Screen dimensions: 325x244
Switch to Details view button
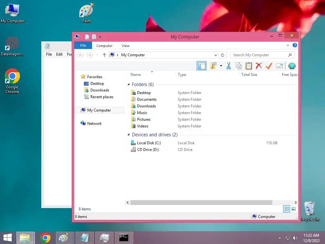pyautogui.click(x=287, y=209)
